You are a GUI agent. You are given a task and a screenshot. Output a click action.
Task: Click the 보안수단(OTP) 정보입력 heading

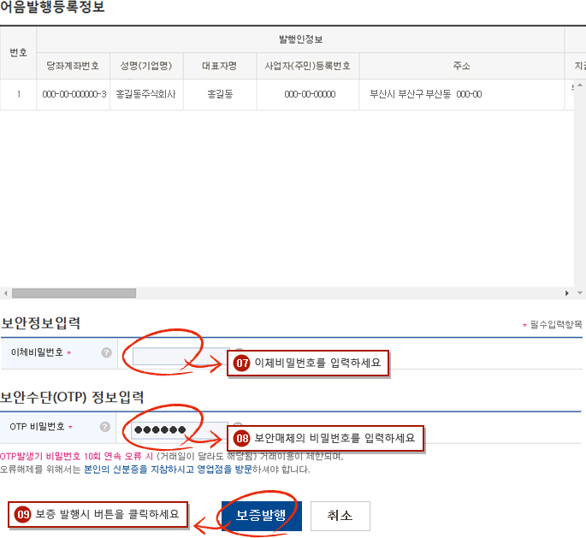pyautogui.click(x=72, y=397)
